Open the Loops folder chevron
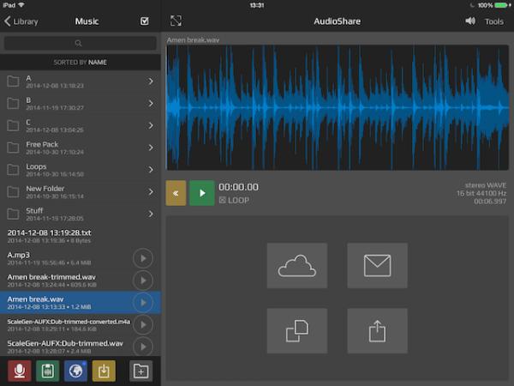514x386 pixels. (151, 170)
